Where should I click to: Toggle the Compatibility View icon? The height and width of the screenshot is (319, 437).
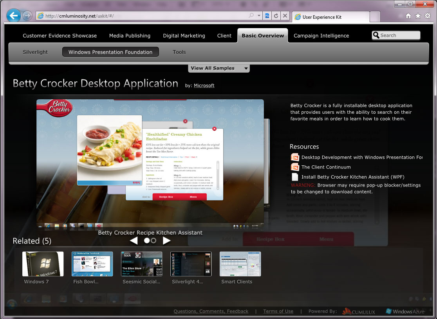(x=267, y=16)
